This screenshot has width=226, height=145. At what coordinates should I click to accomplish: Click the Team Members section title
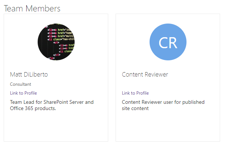32,8
